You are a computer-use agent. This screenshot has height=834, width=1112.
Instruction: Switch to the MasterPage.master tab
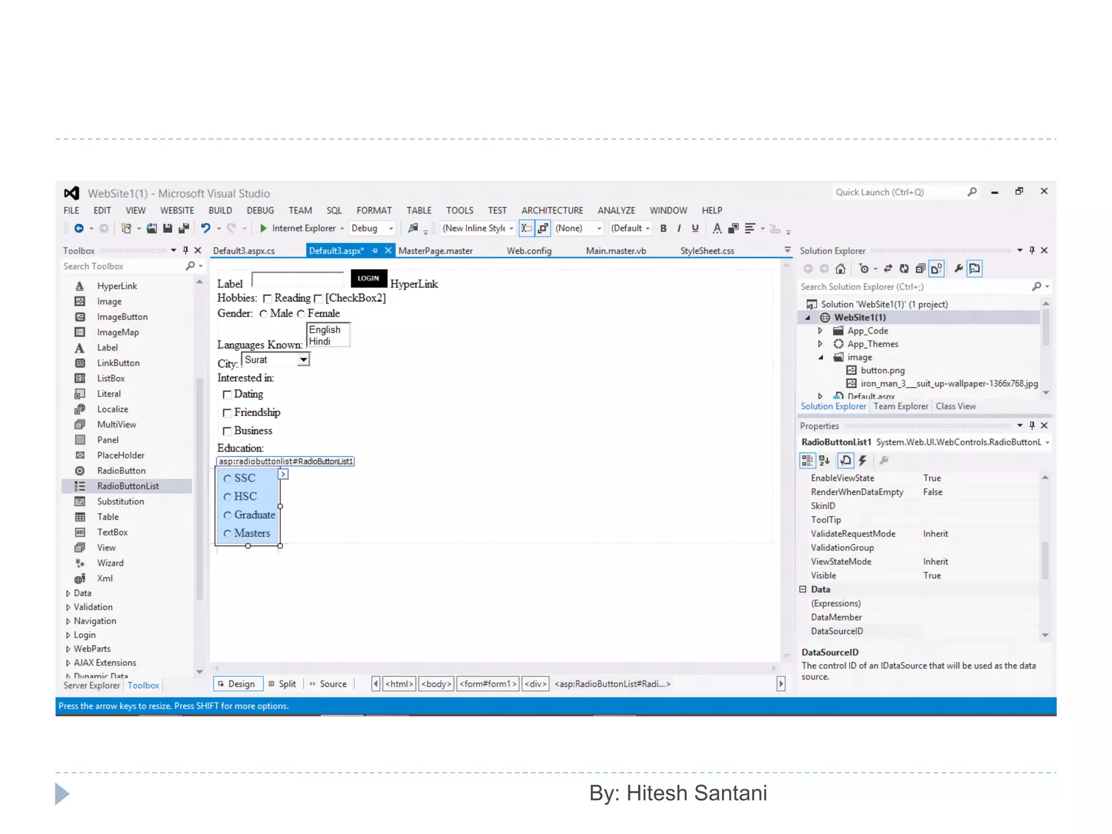pyautogui.click(x=435, y=251)
